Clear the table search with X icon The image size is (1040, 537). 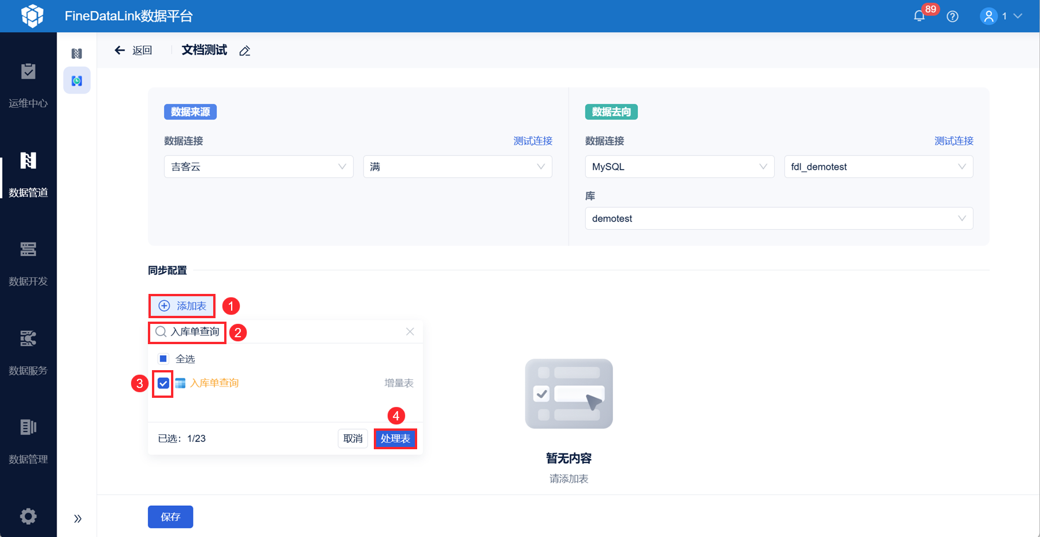[x=410, y=331]
